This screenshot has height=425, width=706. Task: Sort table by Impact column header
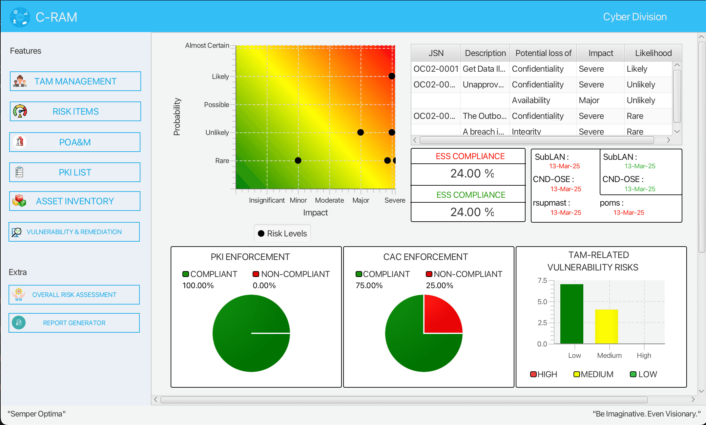click(600, 53)
